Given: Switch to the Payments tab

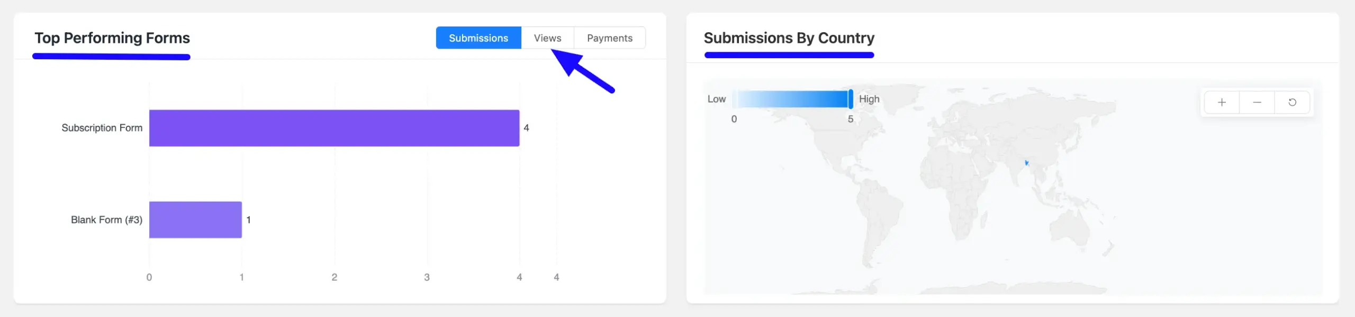Looking at the screenshot, I should click(610, 38).
